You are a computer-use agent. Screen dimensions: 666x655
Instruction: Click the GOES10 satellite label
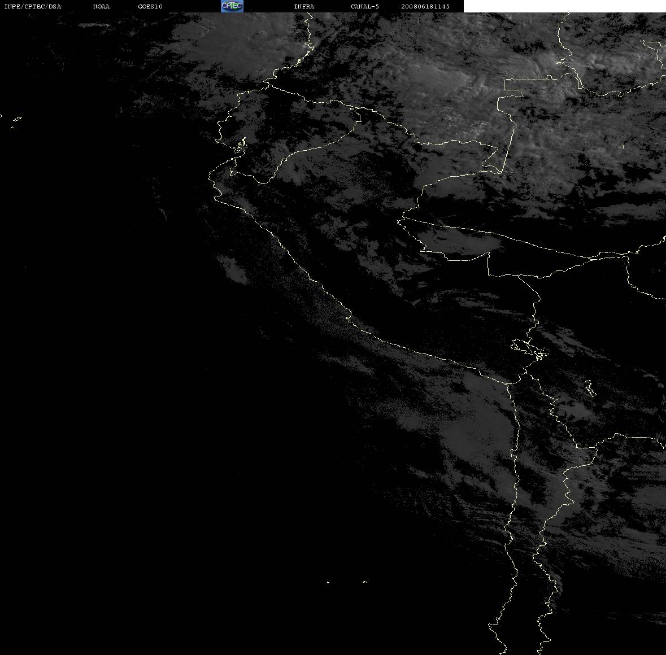pos(150,6)
